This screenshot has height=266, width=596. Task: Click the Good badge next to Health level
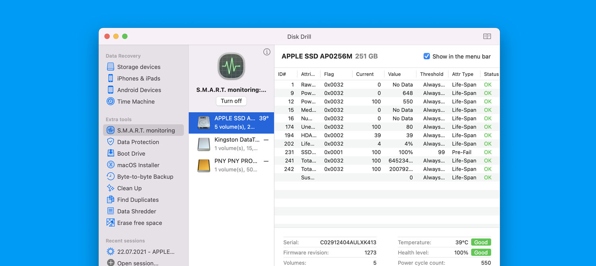click(481, 252)
